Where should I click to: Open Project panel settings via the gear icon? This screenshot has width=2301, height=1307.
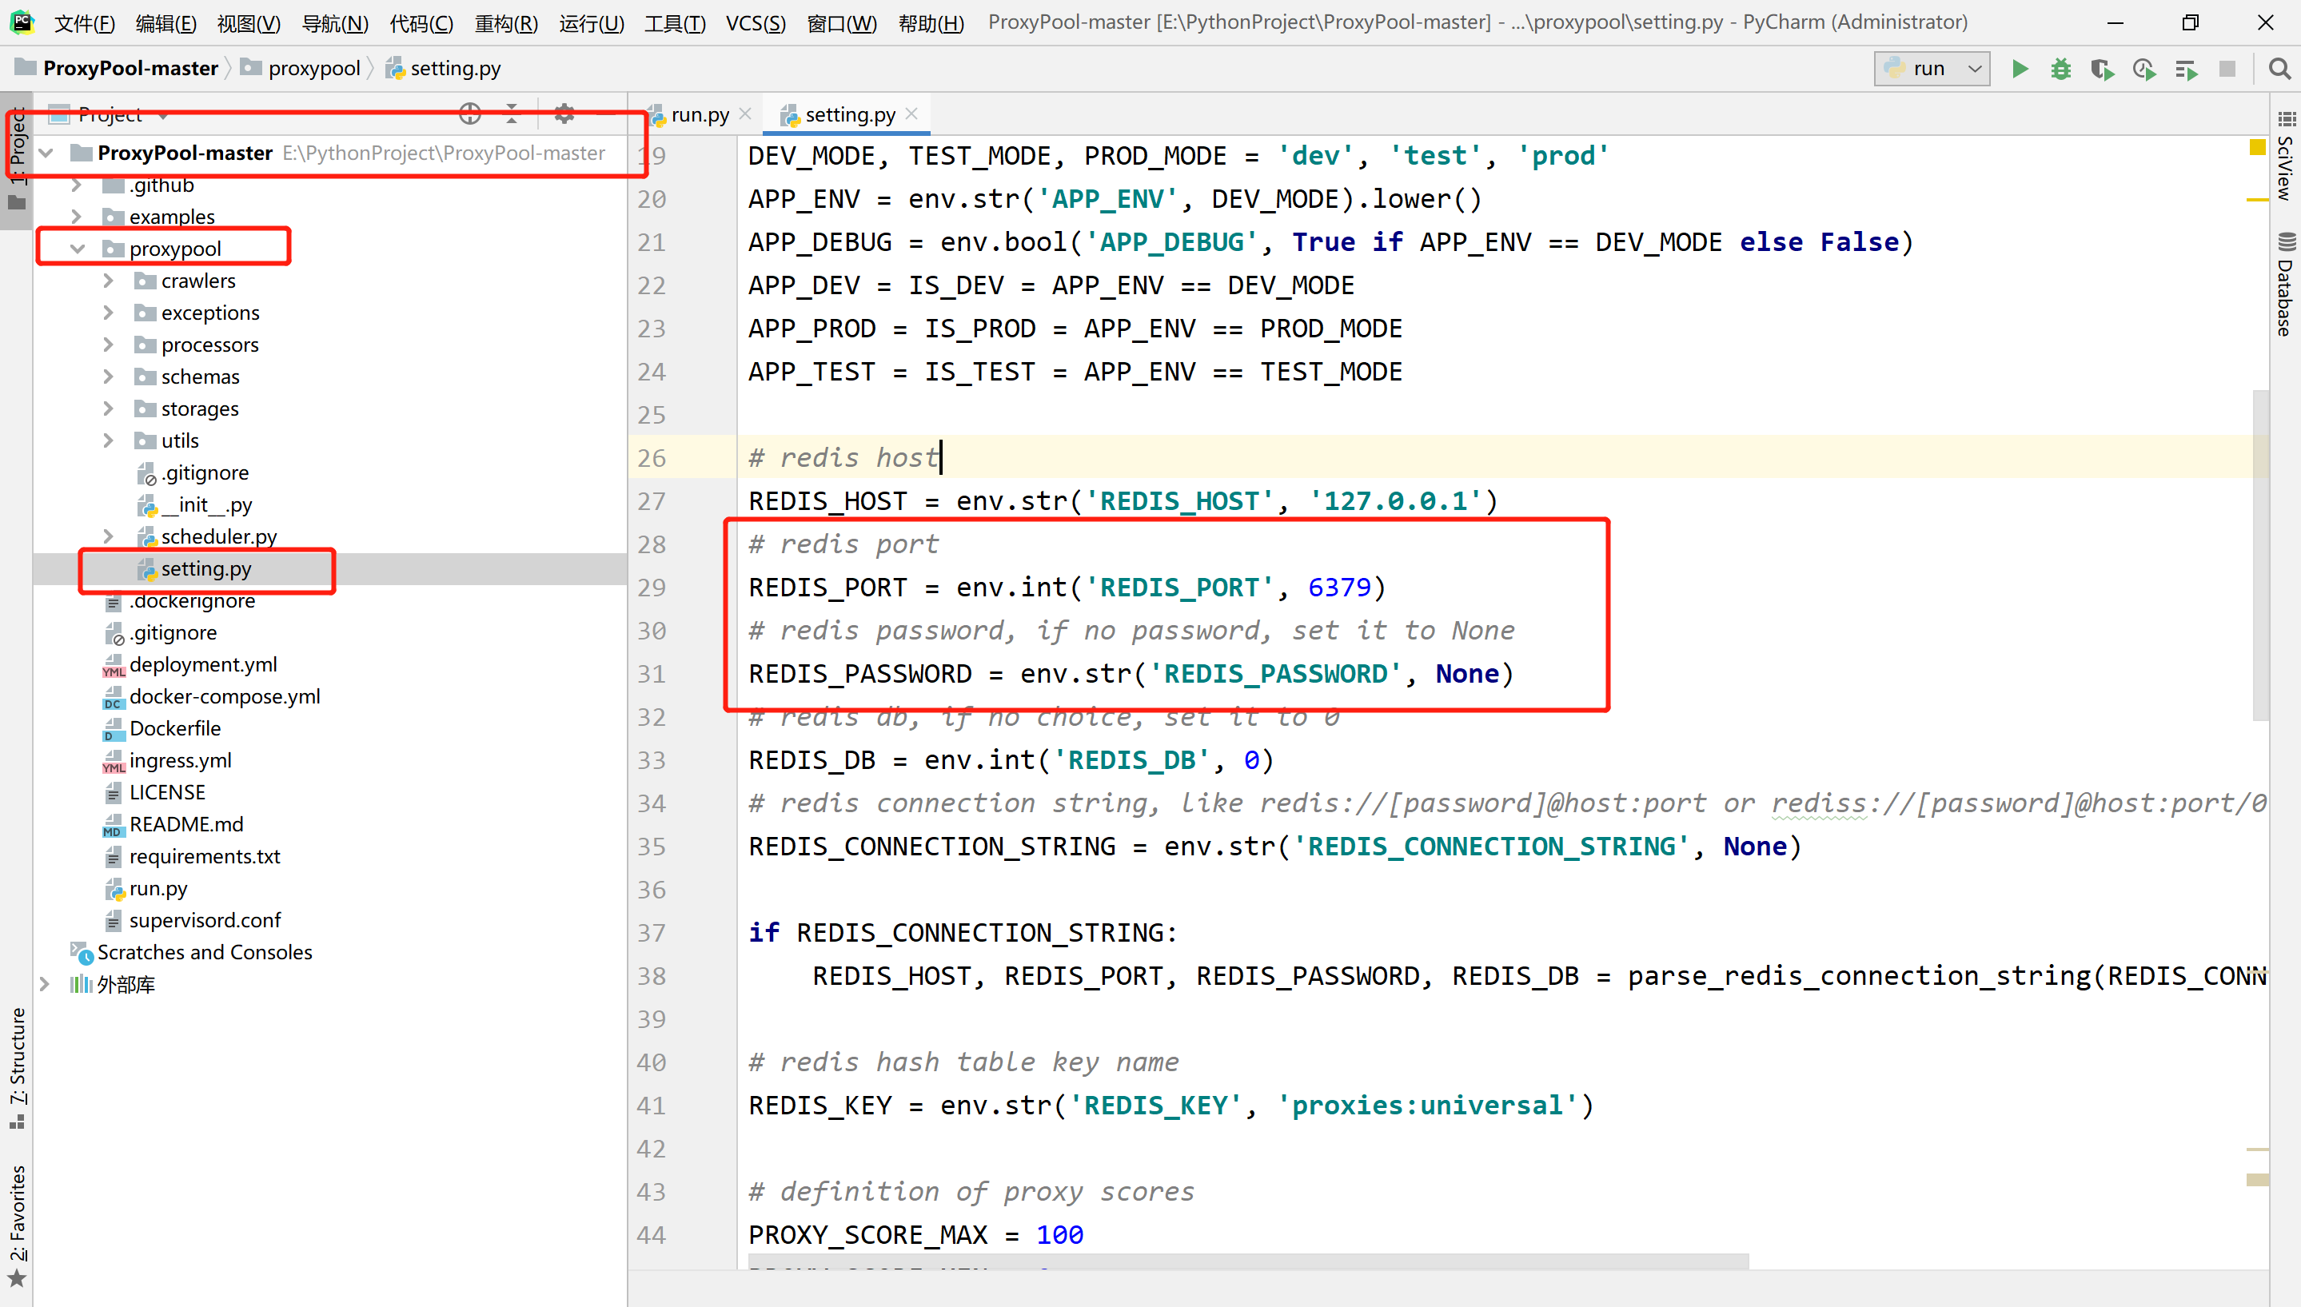pos(564,113)
